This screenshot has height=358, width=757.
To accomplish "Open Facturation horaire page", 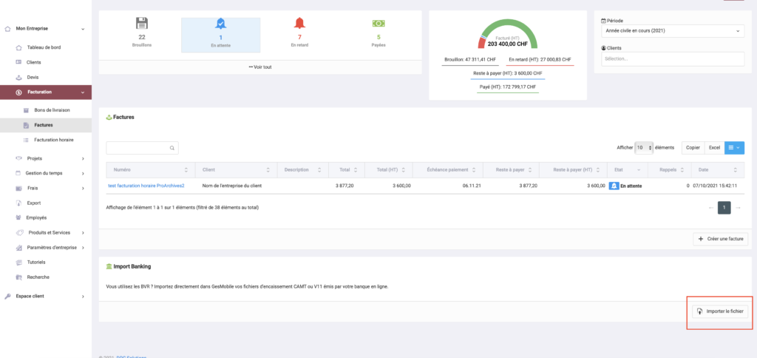I will [x=54, y=140].
